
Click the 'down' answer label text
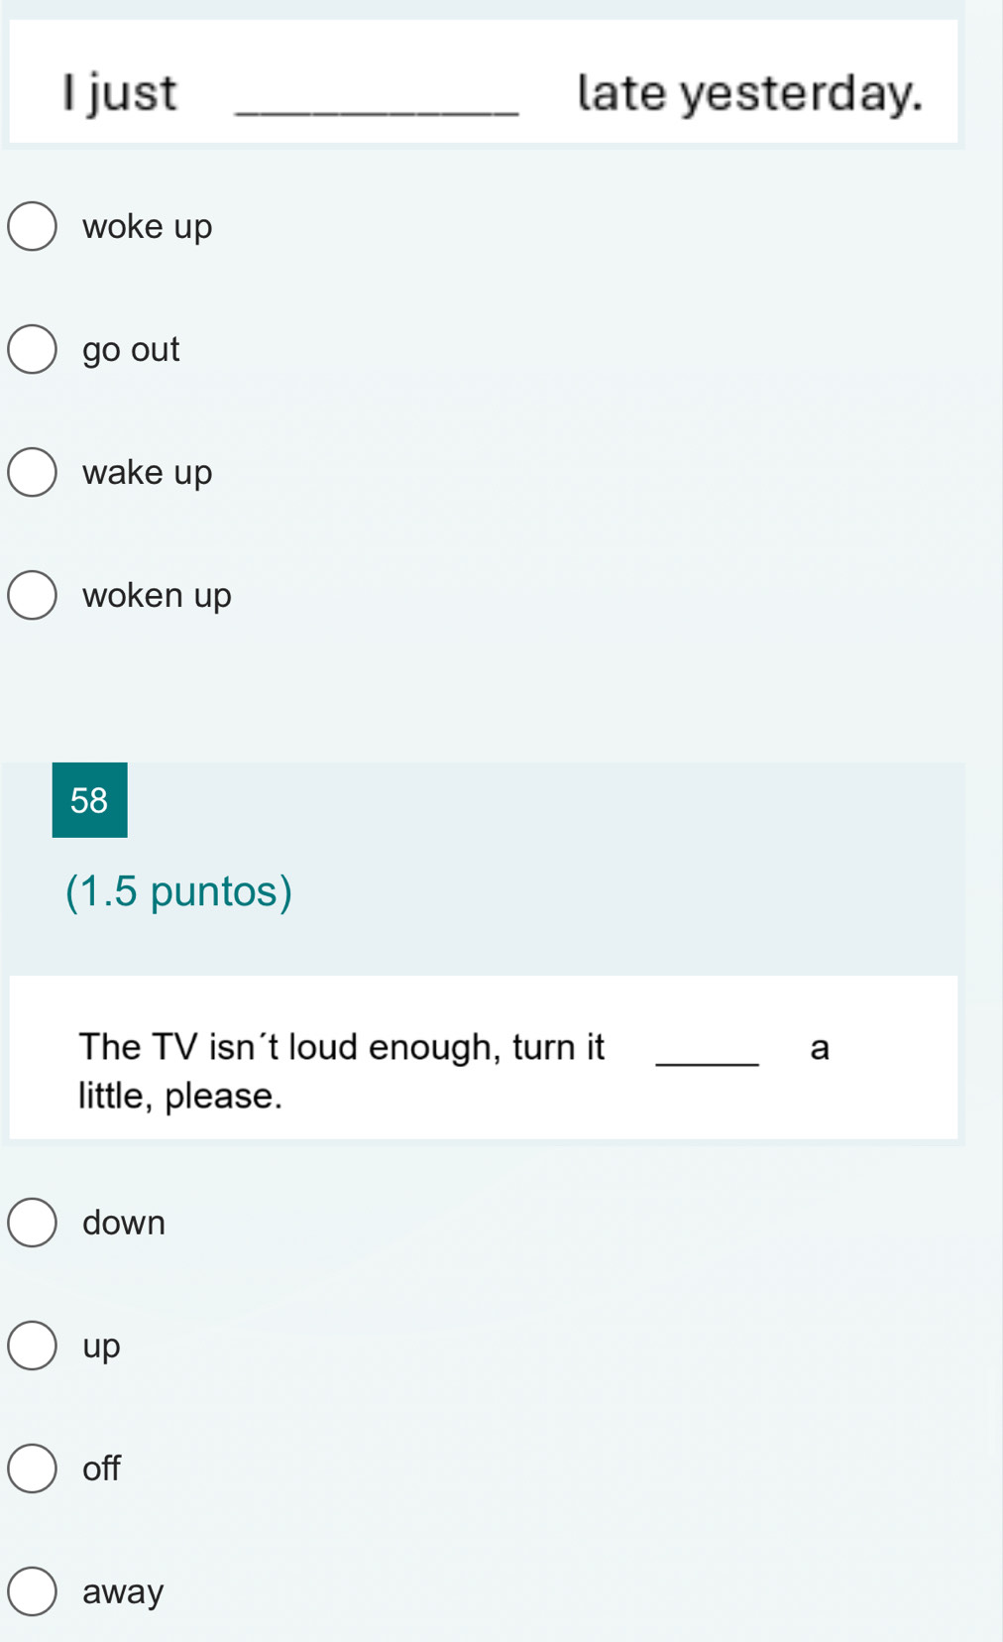124,1223
